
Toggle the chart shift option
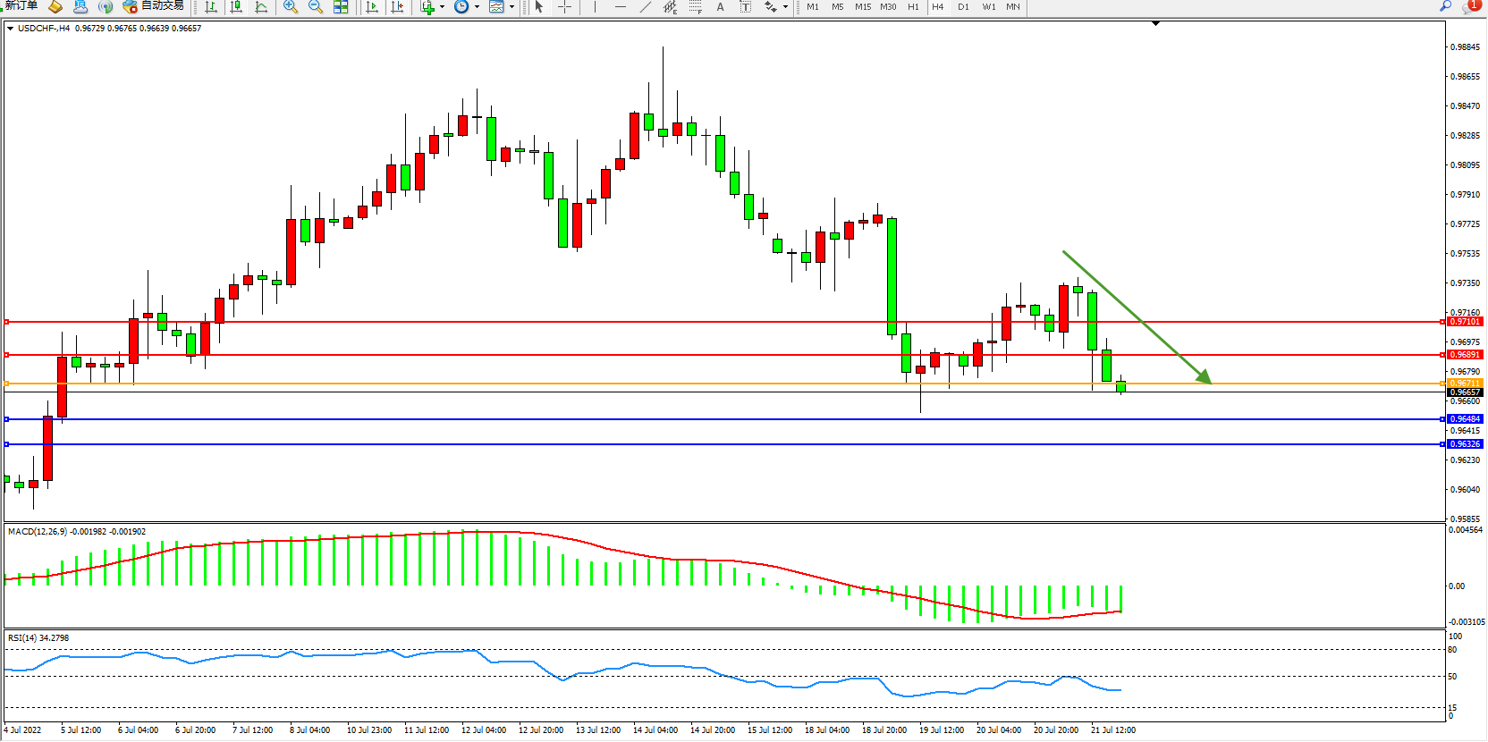(397, 7)
